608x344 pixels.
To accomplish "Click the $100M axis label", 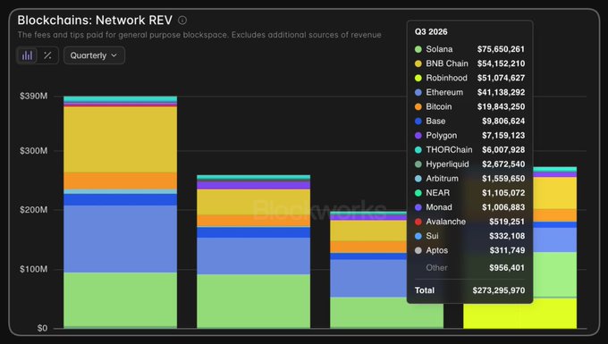I will point(34,269).
